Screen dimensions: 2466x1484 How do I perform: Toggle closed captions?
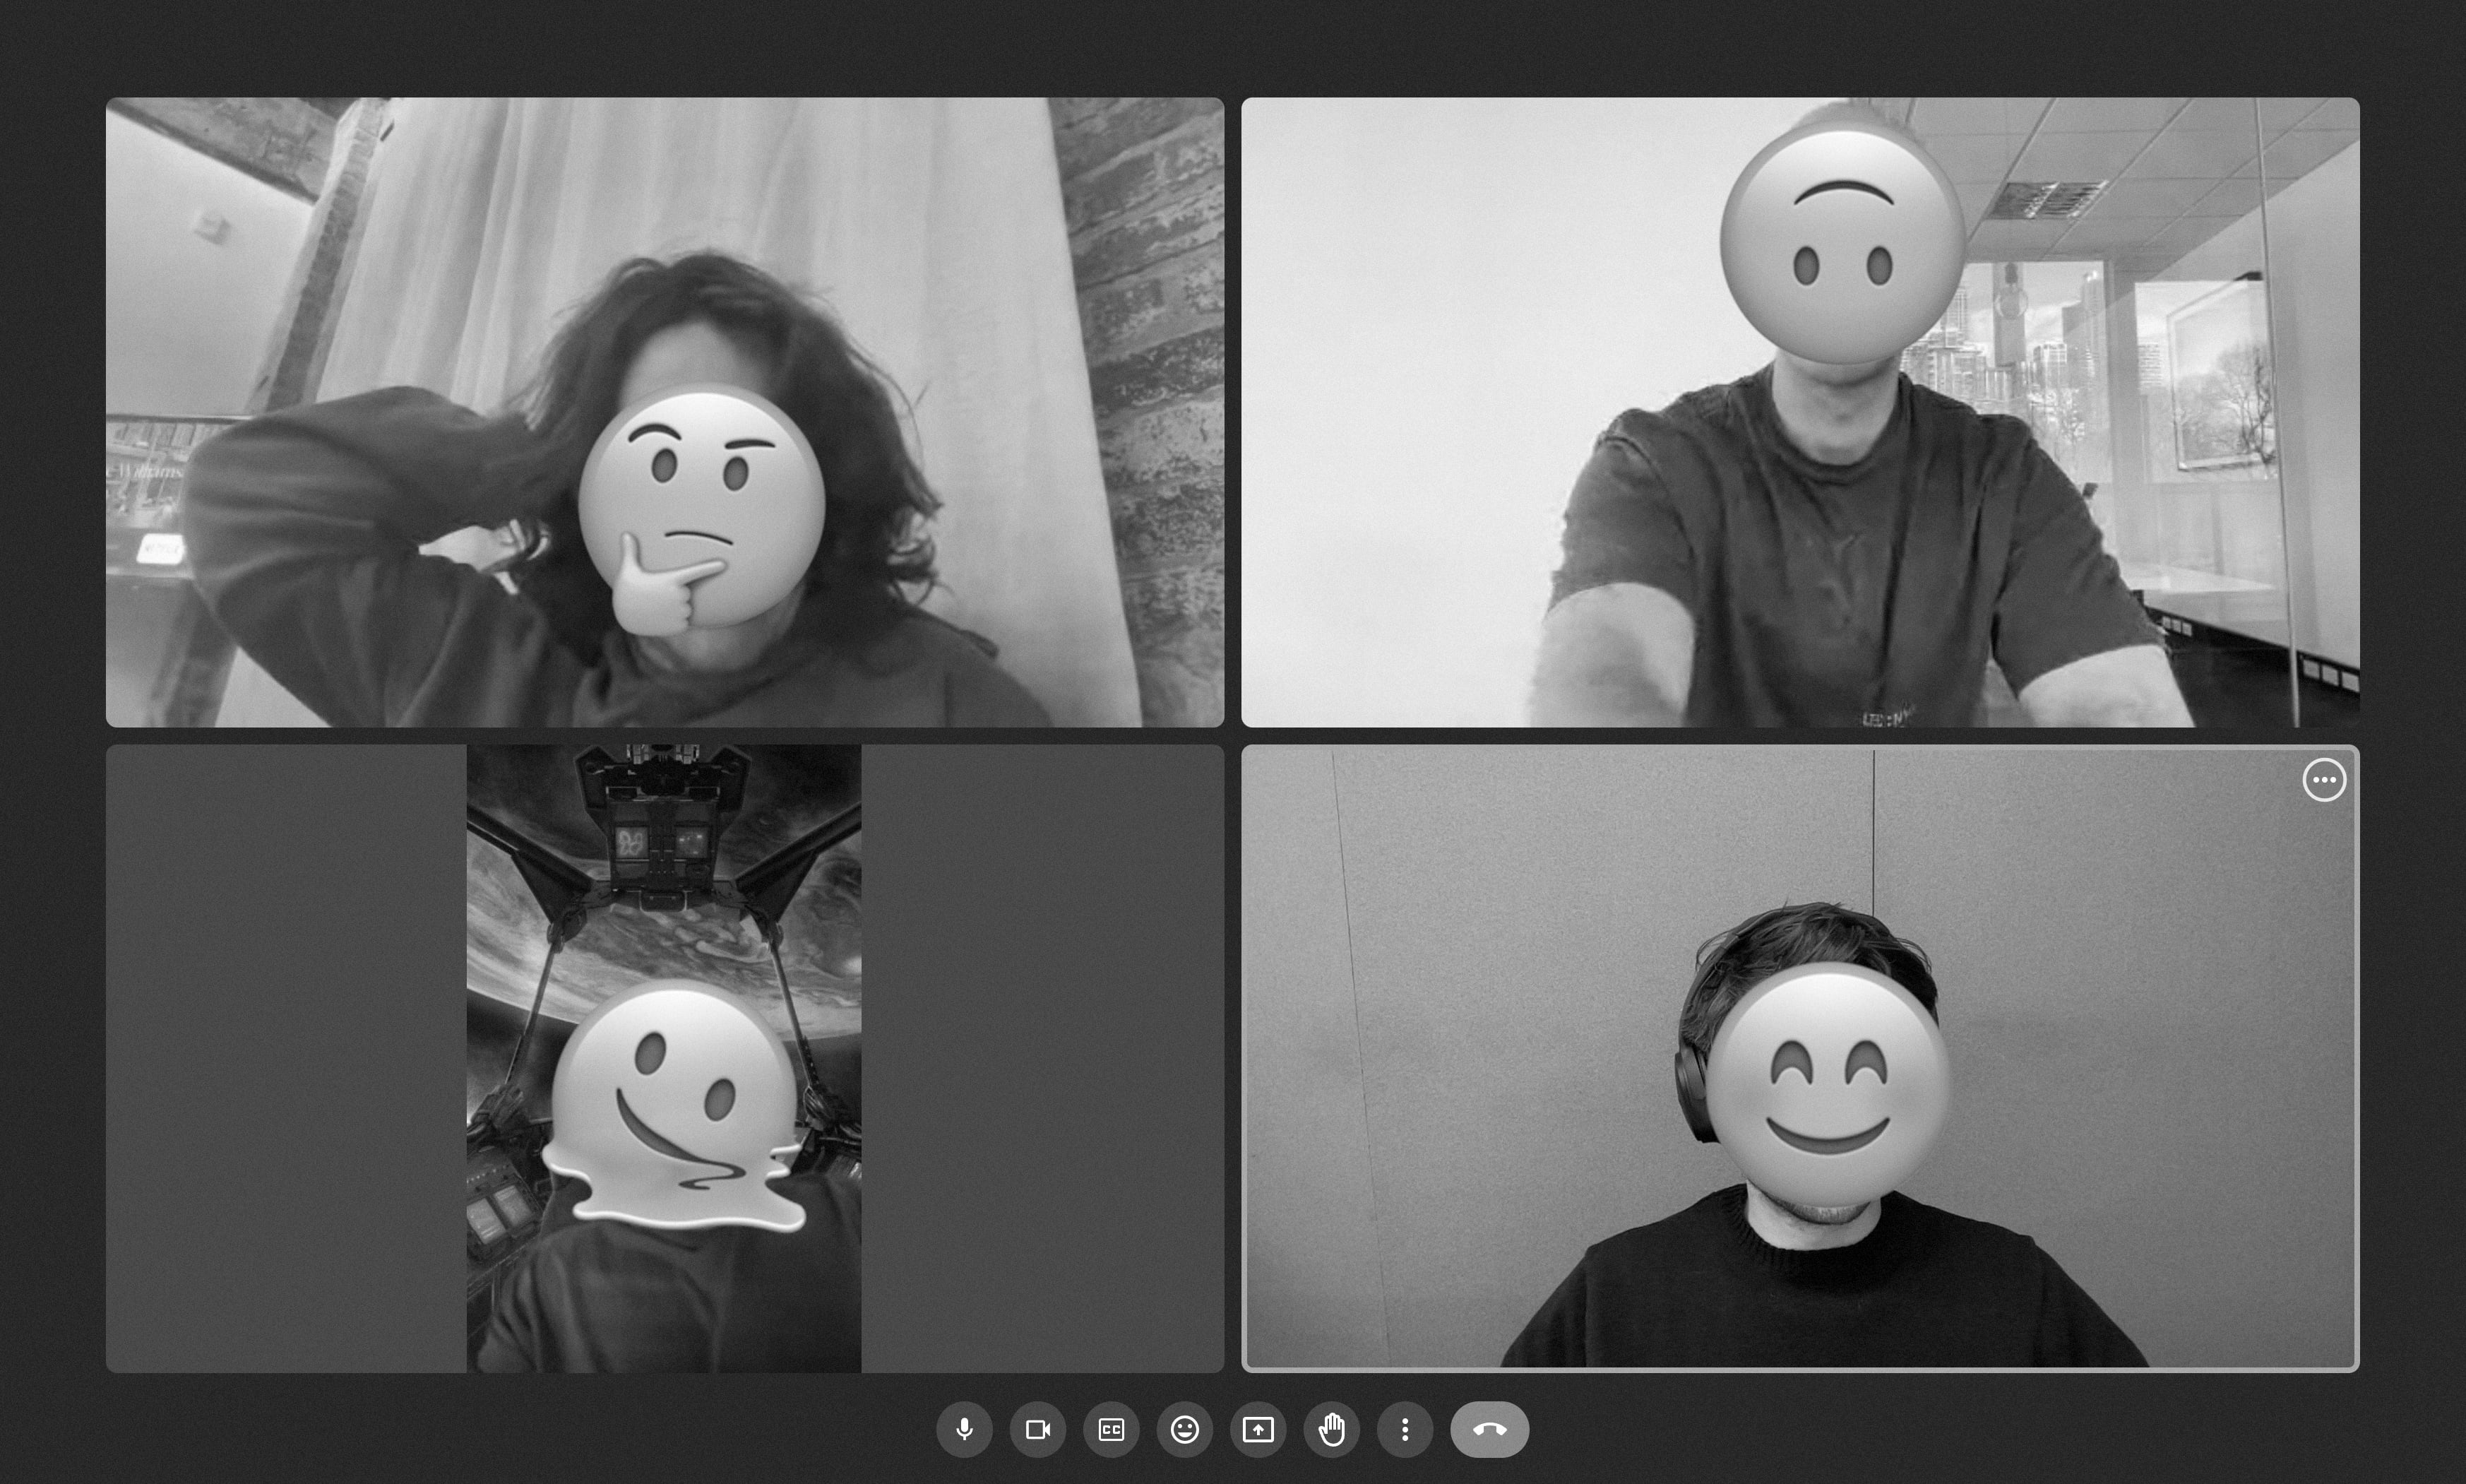tap(1111, 1429)
